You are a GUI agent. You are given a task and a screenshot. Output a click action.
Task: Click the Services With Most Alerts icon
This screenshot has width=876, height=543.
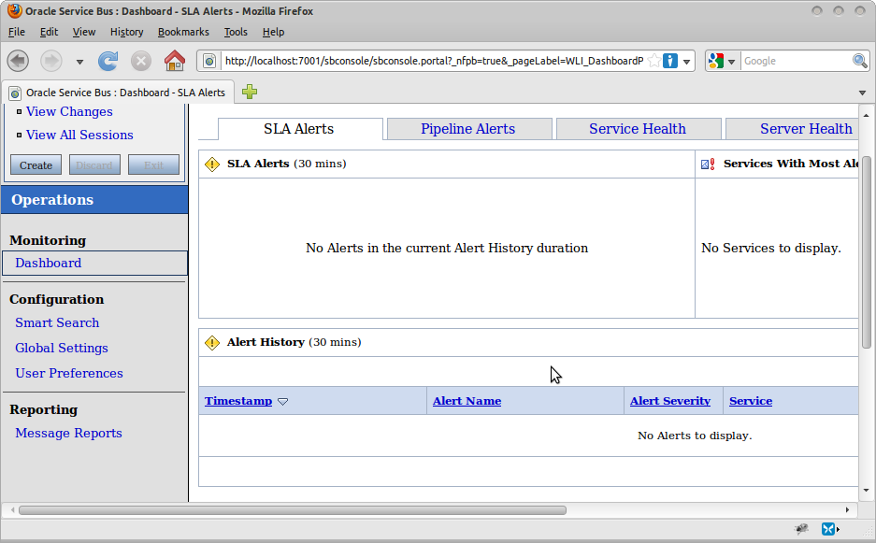708,164
